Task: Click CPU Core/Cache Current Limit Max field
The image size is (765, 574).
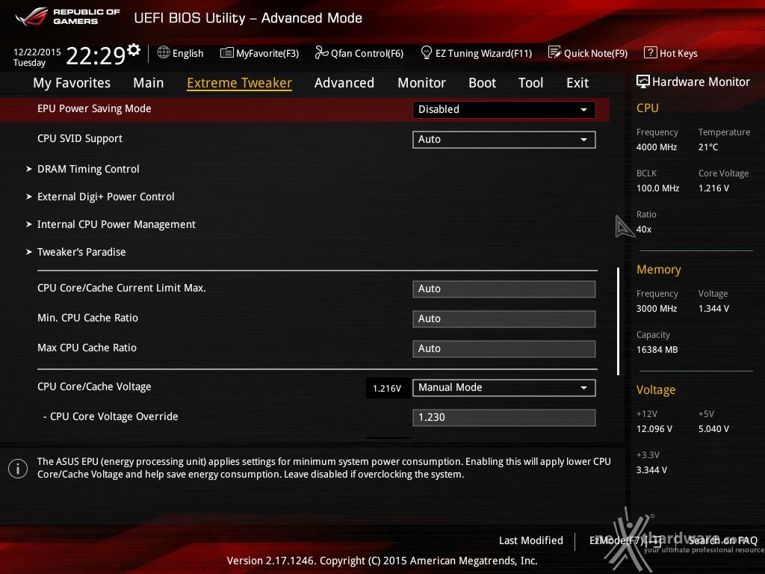Action: pos(504,289)
